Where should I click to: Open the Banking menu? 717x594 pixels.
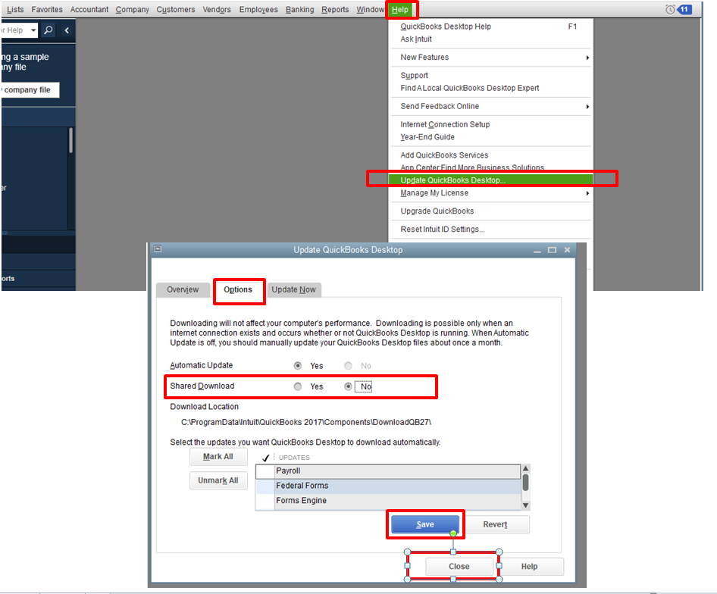tap(299, 10)
